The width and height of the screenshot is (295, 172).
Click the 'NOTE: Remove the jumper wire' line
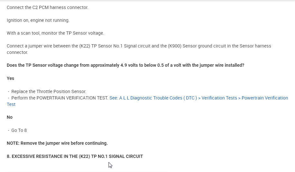57,143
